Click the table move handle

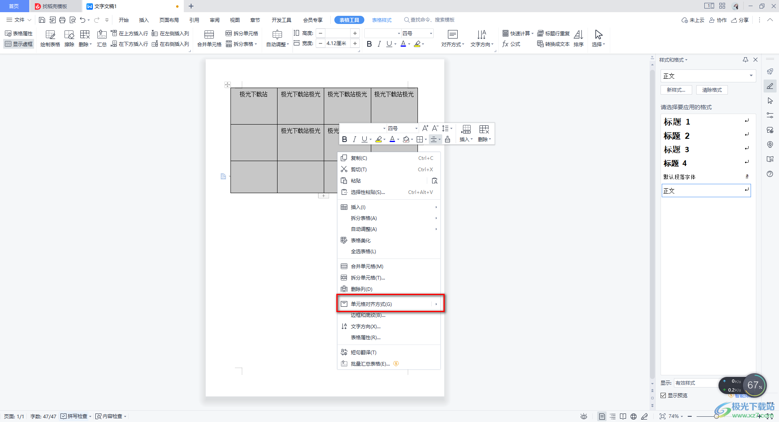coord(228,85)
